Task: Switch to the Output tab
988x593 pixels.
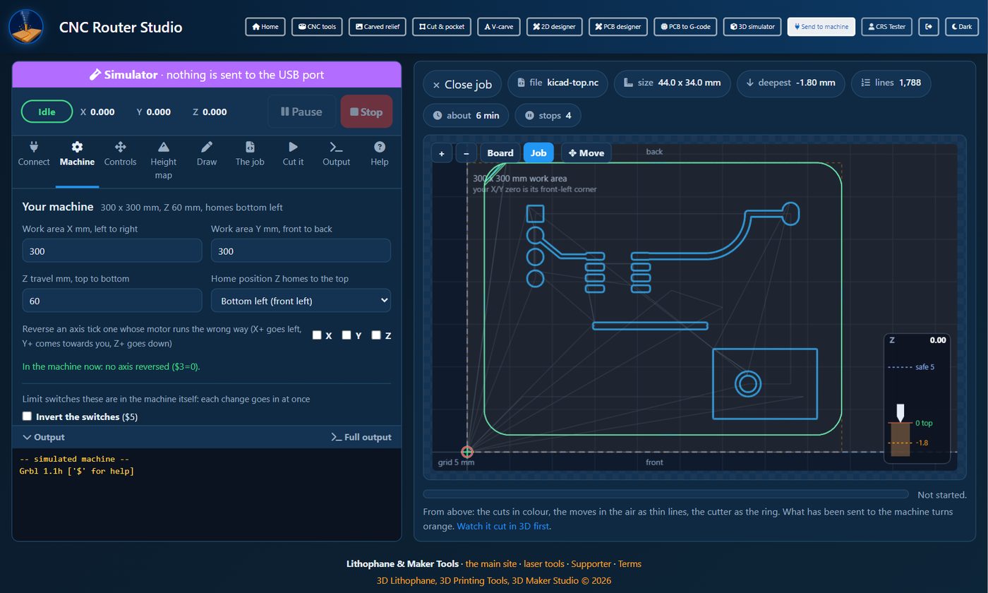Action: pyautogui.click(x=336, y=153)
